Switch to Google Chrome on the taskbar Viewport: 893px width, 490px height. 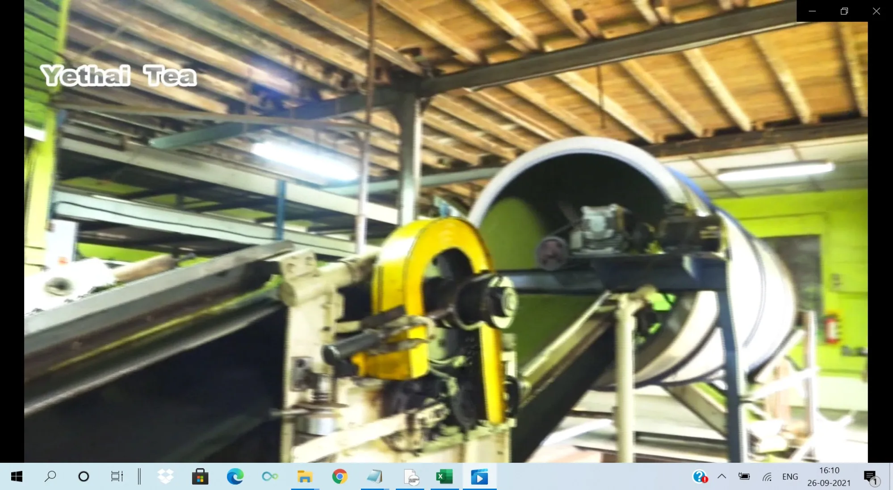click(340, 477)
